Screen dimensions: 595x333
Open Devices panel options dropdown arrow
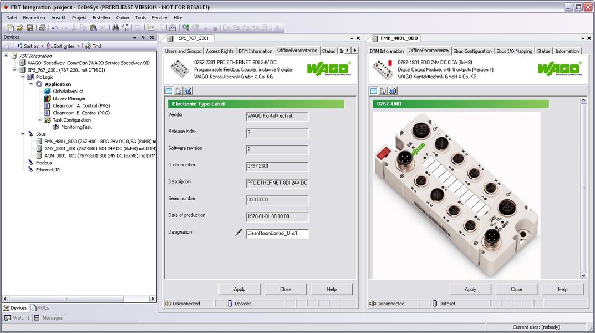134,37
